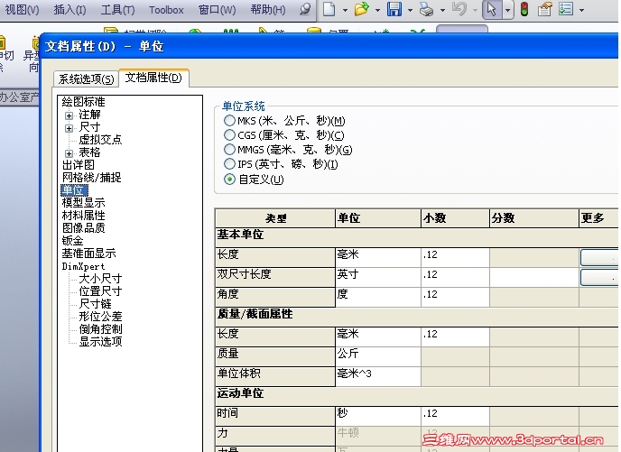The height and width of the screenshot is (452, 621).
Task: Select 基准面显示 in the tree
Action: point(88,254)
